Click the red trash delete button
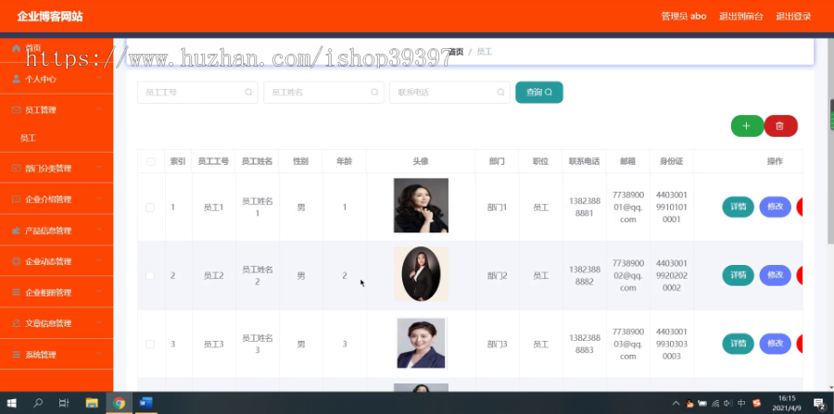Viewport: 834px width, 414px height. [780, 126]
